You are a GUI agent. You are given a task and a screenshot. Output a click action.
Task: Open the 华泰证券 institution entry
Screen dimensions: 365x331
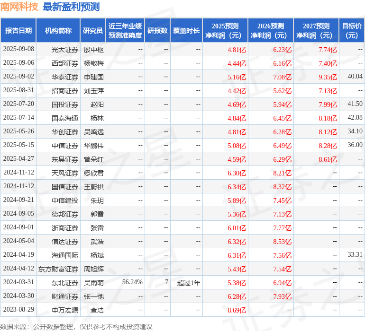click(x=64, y=77)
